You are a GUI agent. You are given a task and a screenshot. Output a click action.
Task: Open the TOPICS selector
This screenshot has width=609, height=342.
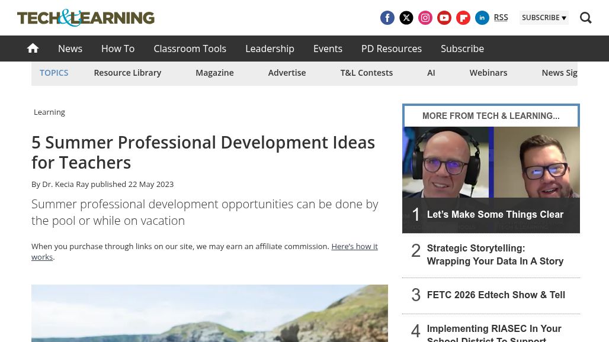point(54,72)
